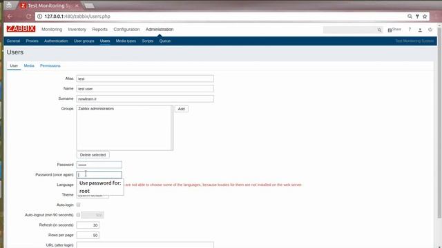Go to the User groups submenu
The height and width of the screenshot is (248, 442).
[x=84, y=41]
